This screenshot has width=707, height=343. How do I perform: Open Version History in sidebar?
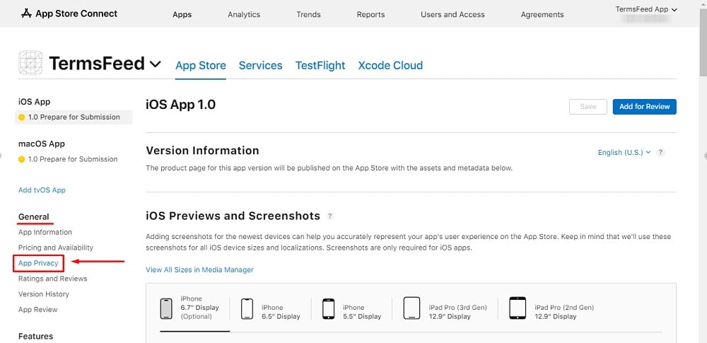pyautogui.click(x=44, y=293)
